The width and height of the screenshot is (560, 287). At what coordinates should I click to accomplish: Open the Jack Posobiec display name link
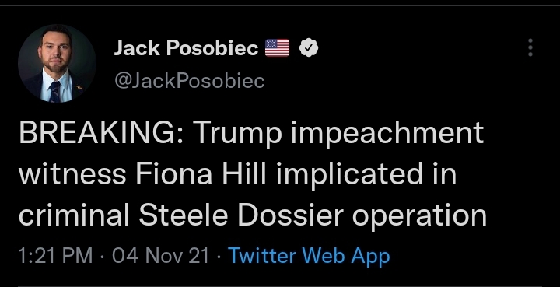[x=186, y=48]
